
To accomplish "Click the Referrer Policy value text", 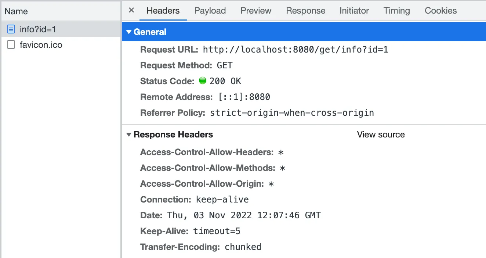I will pyautogui.click(x=291, y=112).
